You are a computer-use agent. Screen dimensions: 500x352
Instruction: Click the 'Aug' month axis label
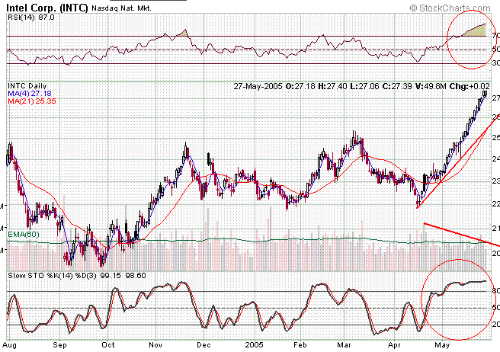(x=9, y=345)
